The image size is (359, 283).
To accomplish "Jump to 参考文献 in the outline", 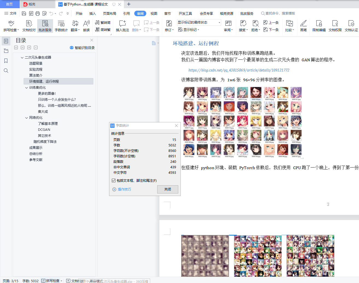I will (36, 160).
